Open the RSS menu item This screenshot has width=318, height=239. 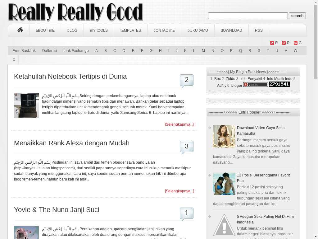pyautogui.click(x=259, y=30)
